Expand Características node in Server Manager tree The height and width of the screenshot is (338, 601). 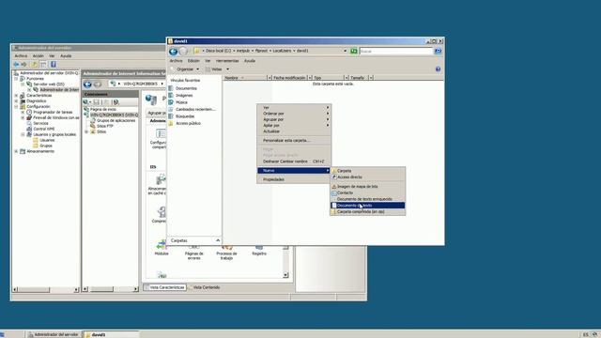click(x=16, y=96)
